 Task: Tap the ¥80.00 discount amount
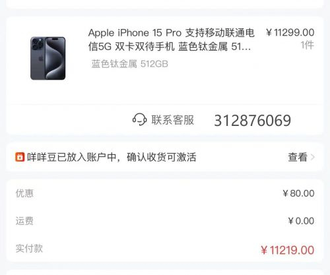click(298, 193)
